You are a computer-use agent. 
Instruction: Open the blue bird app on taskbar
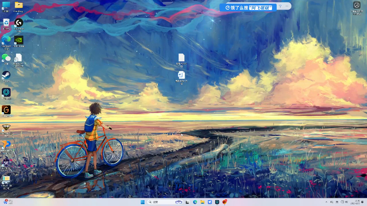click(210, 202)
